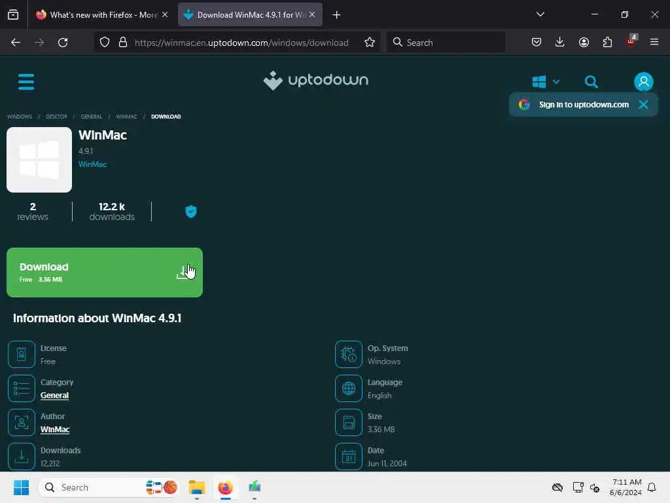This screenshot has width=670, height=503.
Task: Click the DESKTOP breadcrumb
Action: pos(56,117)
